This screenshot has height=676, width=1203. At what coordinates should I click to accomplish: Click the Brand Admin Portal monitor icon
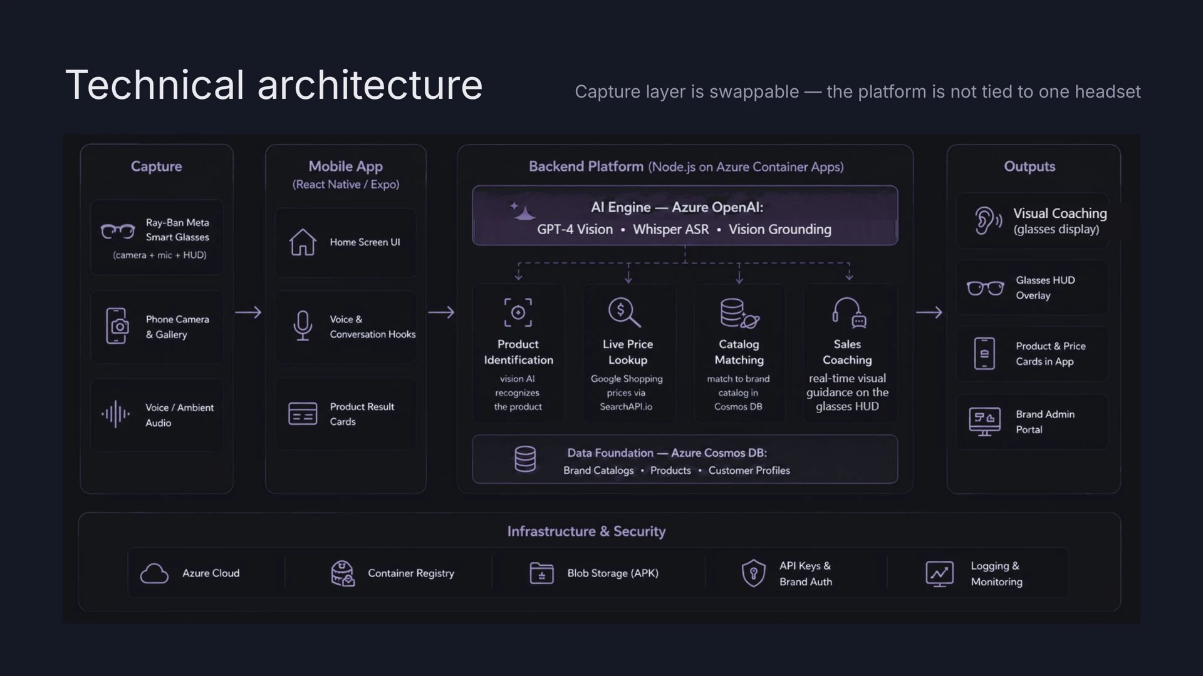click(x=984, y=422)
